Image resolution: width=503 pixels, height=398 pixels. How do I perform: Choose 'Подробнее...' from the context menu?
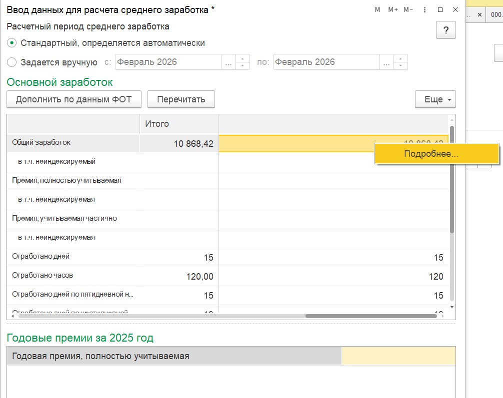(x=431, y=154)
